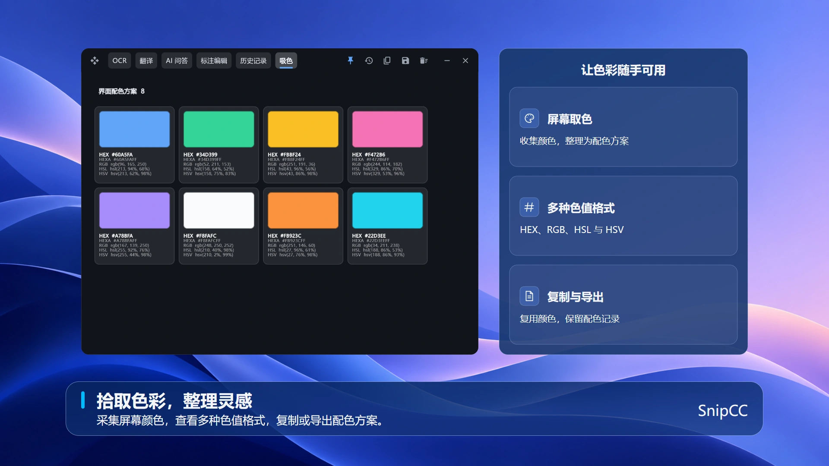Viewport: 829px width, 466px height.
Task: Click the text hsv(329, 53%, 96%)
Action: (384, 174)
